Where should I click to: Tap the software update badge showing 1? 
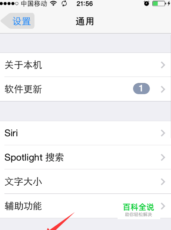tap(141, 89)
